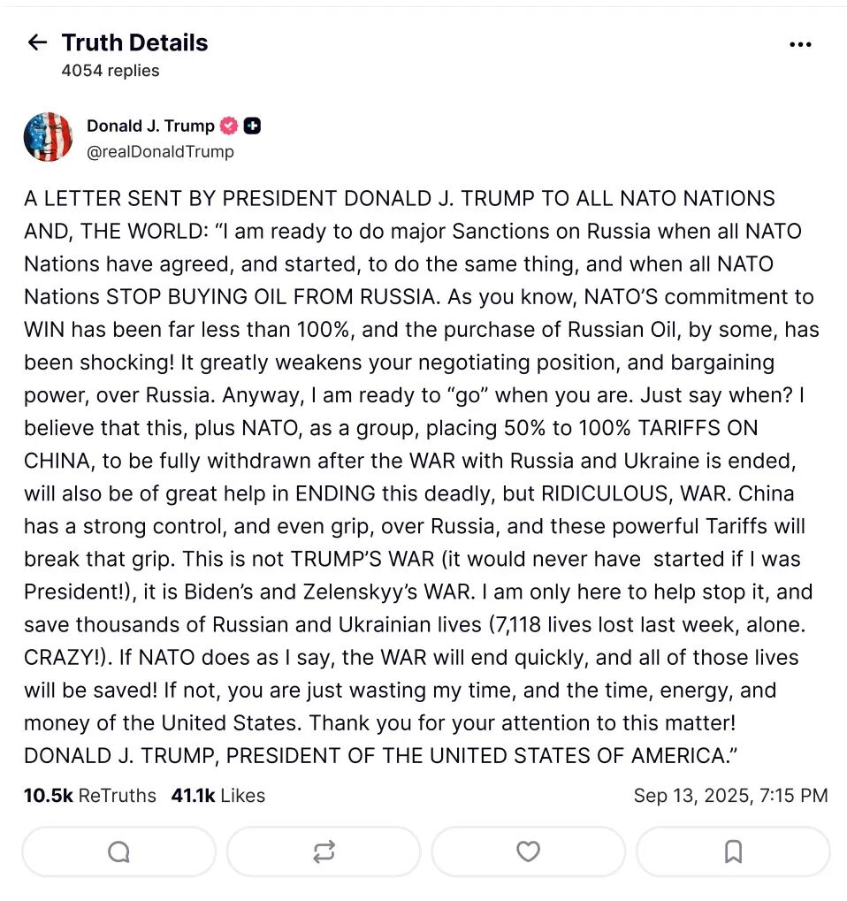Click the closing signature line of the post
Screen dimensions: 847x901
(x=383, y=756)
